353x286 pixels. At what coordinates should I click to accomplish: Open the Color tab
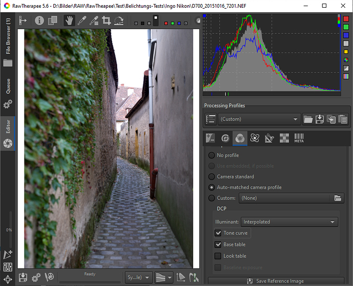click(x=240, y=138)
